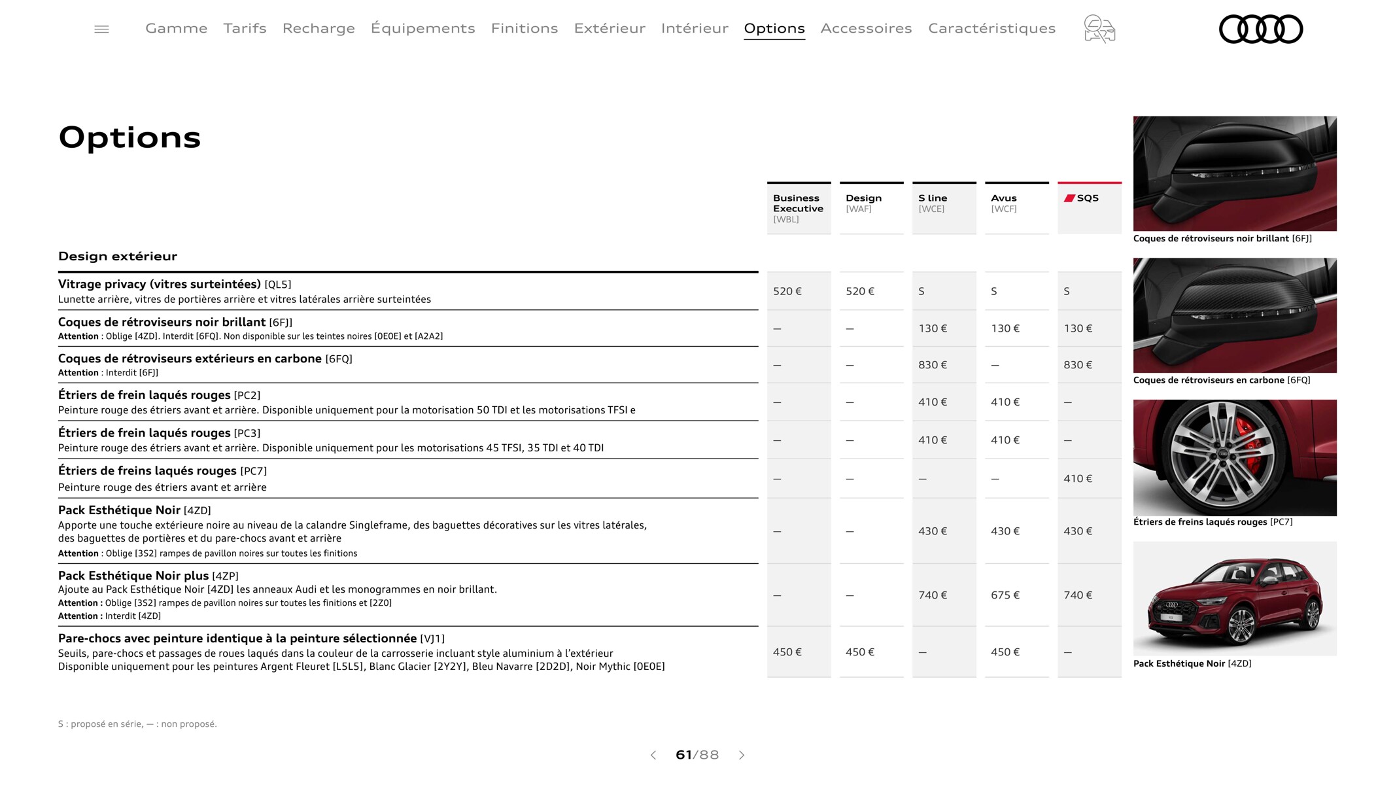1395x785 pixels.
Task: Click the Vitrage privacy [QL5] row title
Action: click(175, 285)
